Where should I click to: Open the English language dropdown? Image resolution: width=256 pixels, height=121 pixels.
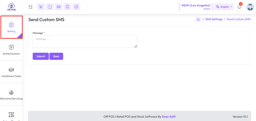224,7
